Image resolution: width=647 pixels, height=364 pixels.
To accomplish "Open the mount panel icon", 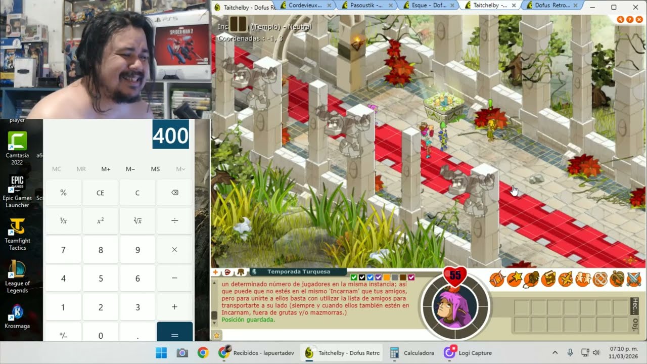I will pyautogui.click(x=617, y=279).
